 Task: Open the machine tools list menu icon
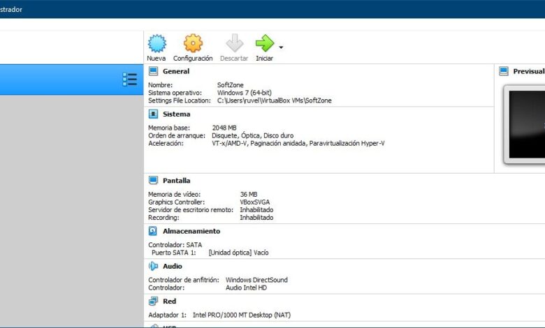click(x=130, y=80)
